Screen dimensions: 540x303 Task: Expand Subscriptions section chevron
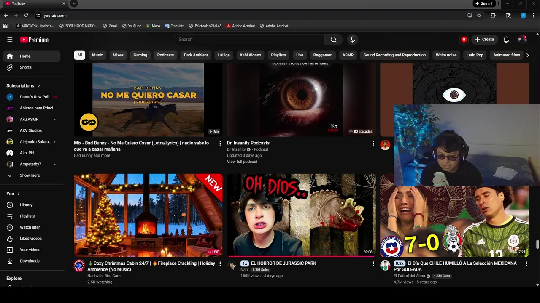[39, 86]
